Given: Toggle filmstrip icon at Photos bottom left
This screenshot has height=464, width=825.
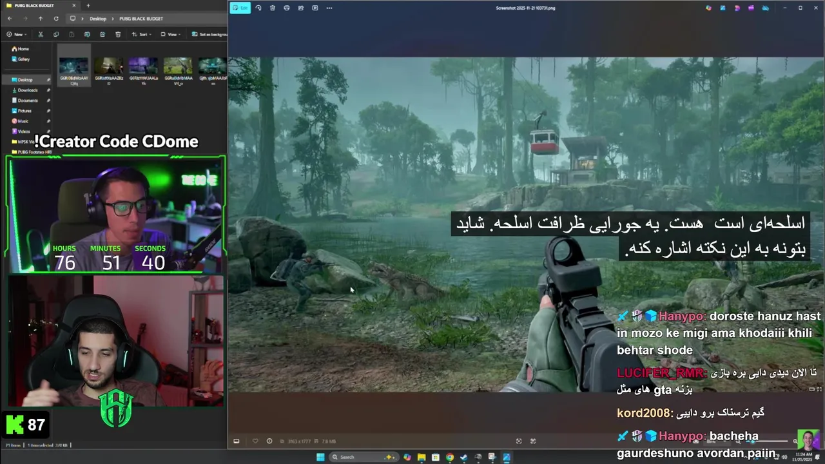Looking at the screenshot, I should tap(237, 441).
